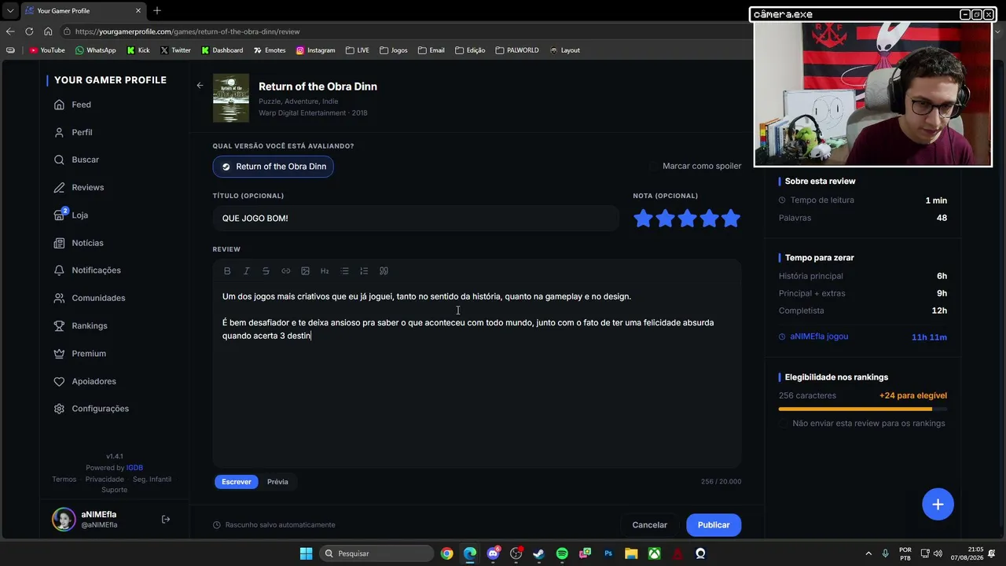Viewport: 1006px width, 566px height.
Task: Apply strikethrough formatting in review editor
Action: pos(266,271)
